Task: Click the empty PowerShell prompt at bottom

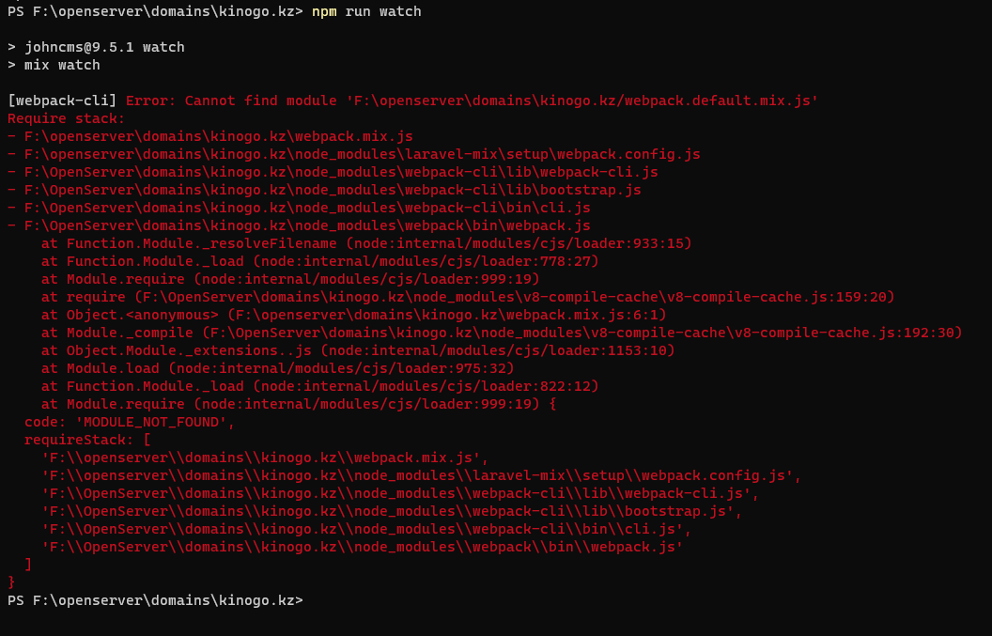Action: tap(155, 600)
